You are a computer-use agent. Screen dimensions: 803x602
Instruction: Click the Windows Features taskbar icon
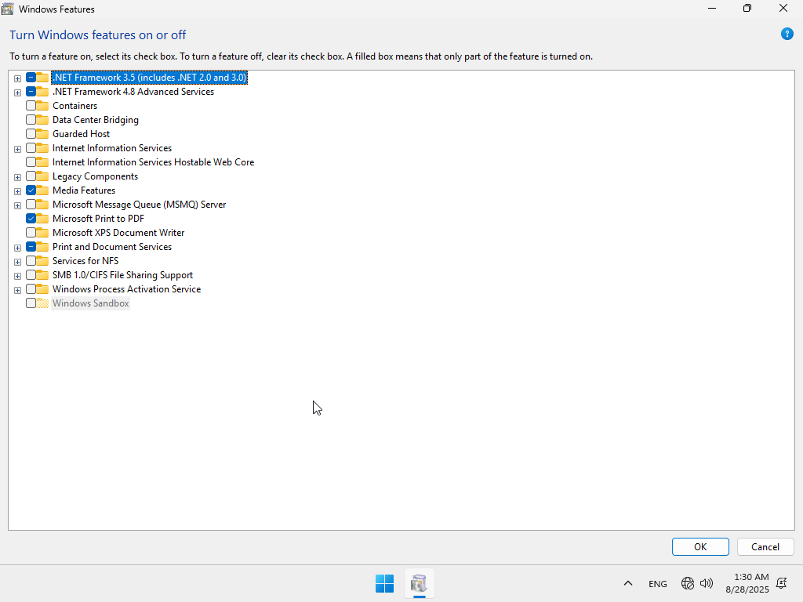click(419, 583)
